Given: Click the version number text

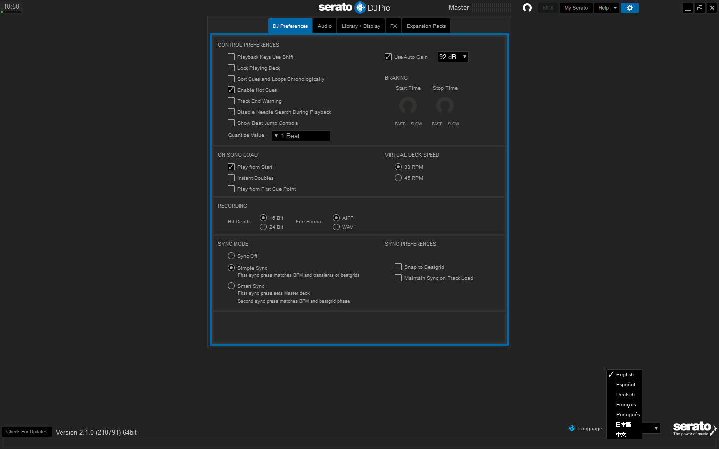Looking at the screenshot, I should point(96,432).
